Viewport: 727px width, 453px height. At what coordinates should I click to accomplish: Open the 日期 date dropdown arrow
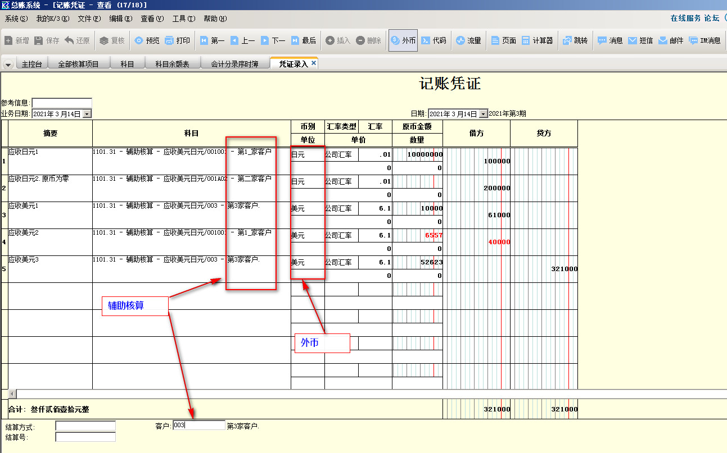tap(483, 114)
